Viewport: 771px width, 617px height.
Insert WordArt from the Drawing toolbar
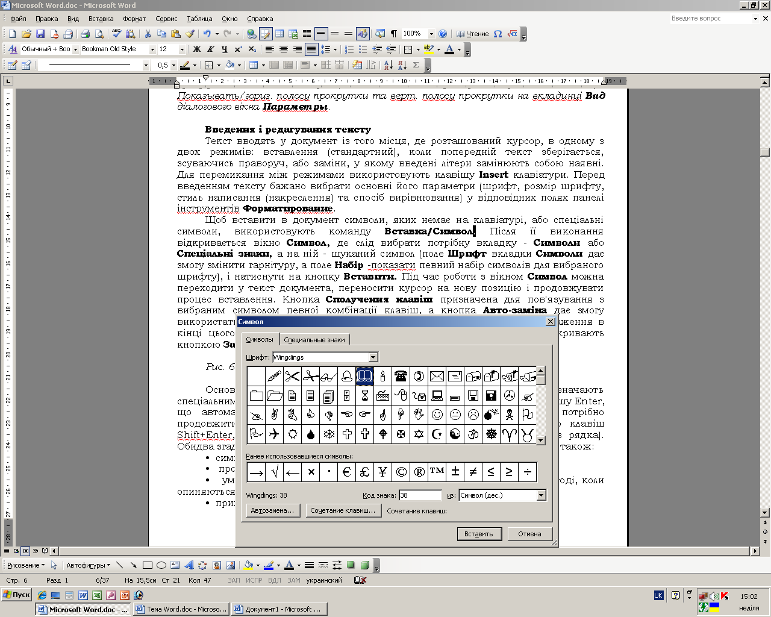pos(189,565)
